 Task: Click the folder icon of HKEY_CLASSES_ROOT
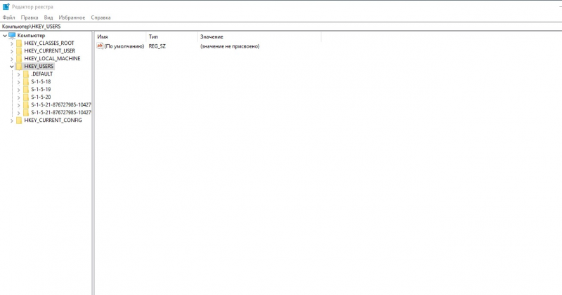pyautogui.click(x=19, y=43)
